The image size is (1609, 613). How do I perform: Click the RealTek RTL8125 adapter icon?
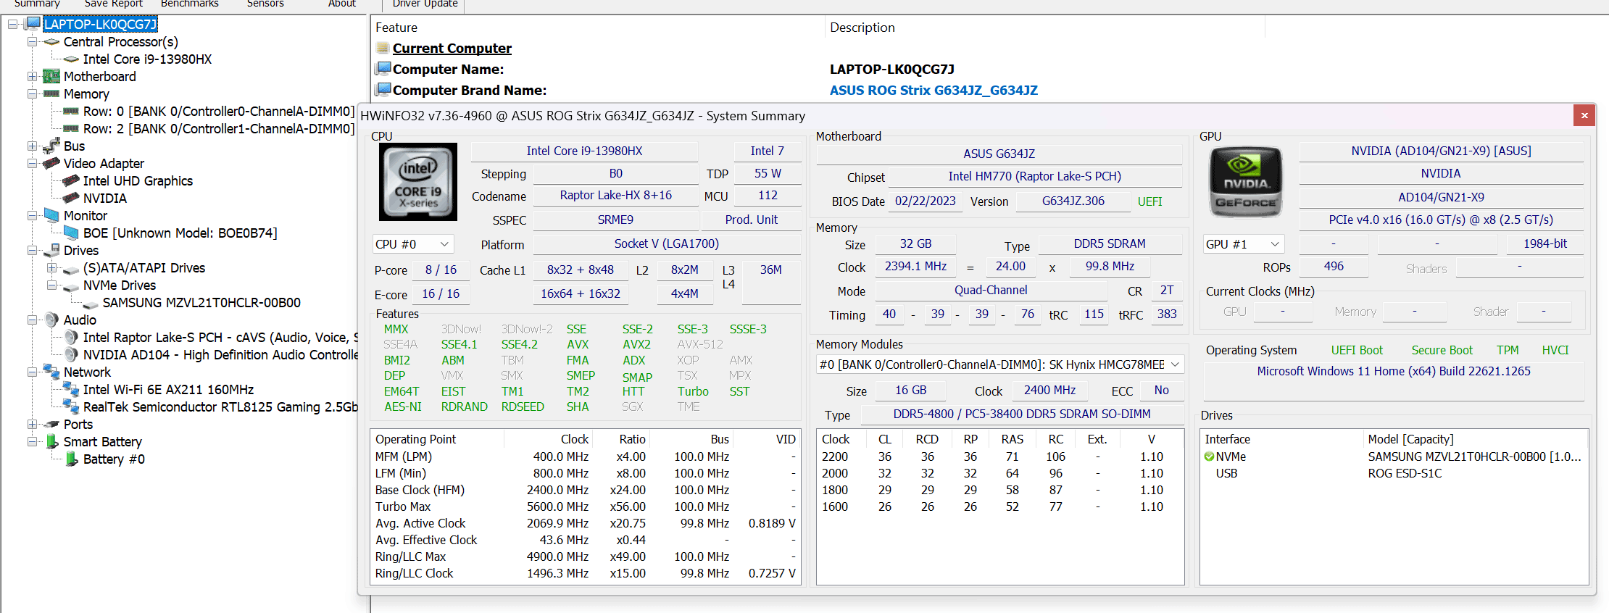[x=71, y=406]
